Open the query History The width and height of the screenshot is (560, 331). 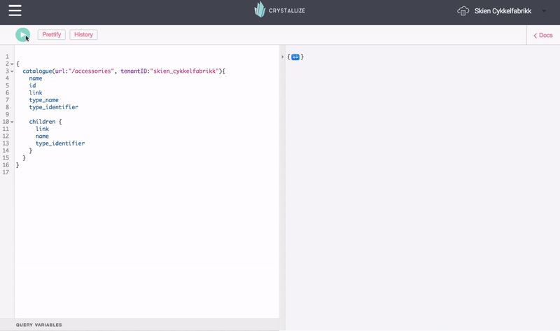[83, 34]
